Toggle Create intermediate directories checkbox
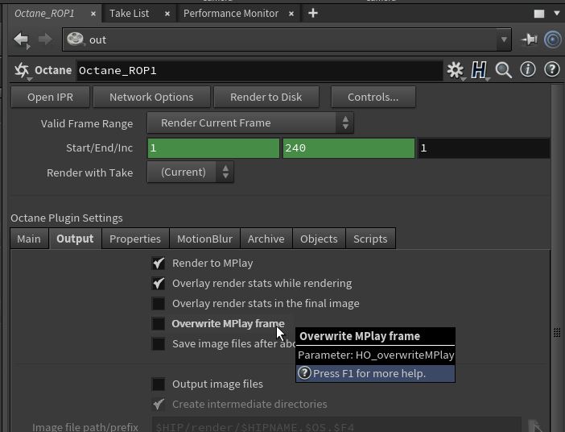 (x=159, y=405)
